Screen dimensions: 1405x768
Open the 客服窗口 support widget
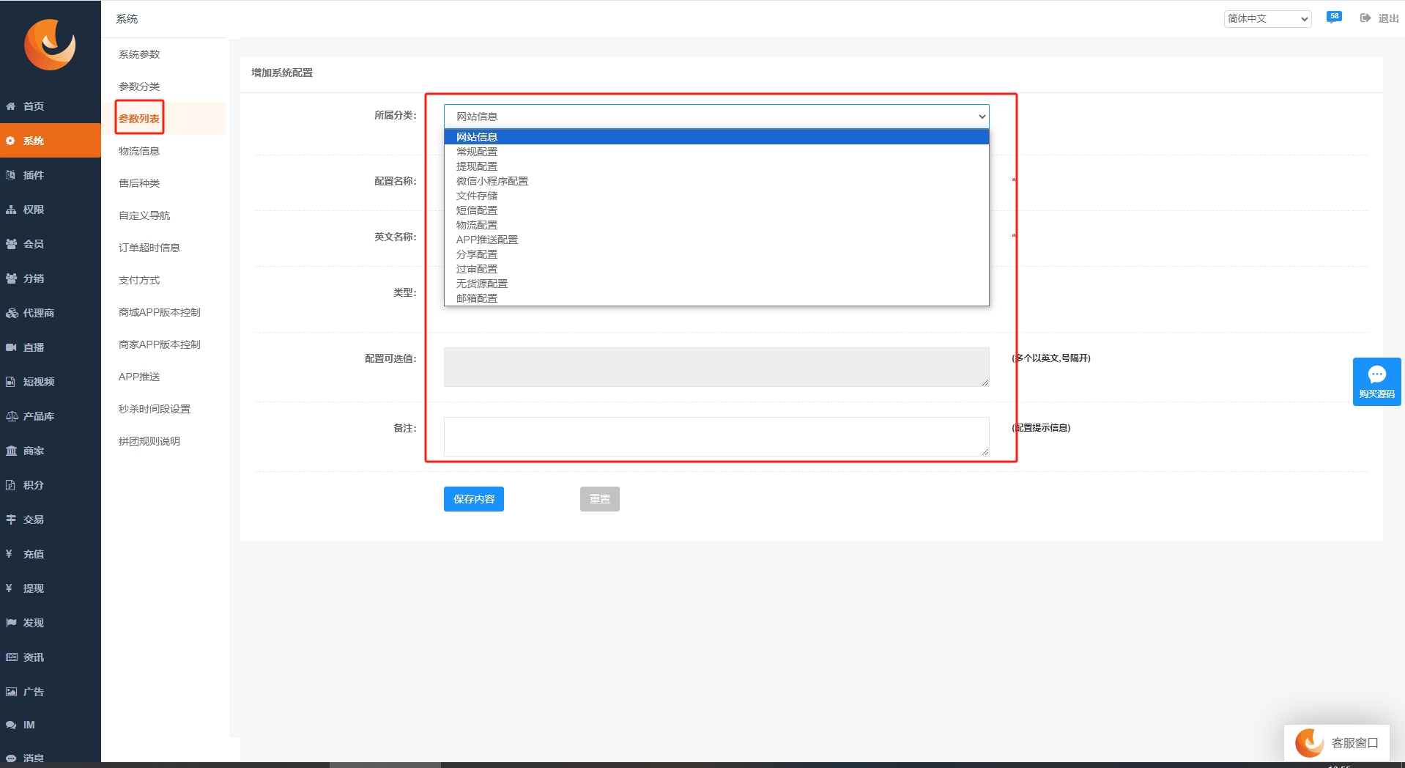click(x=1337, y=743)
